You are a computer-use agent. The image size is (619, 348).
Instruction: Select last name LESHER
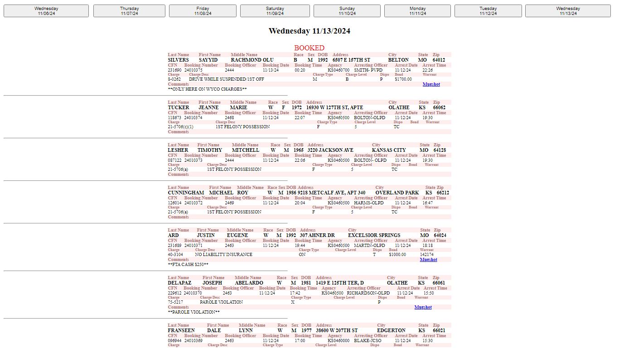click(178, 150)
